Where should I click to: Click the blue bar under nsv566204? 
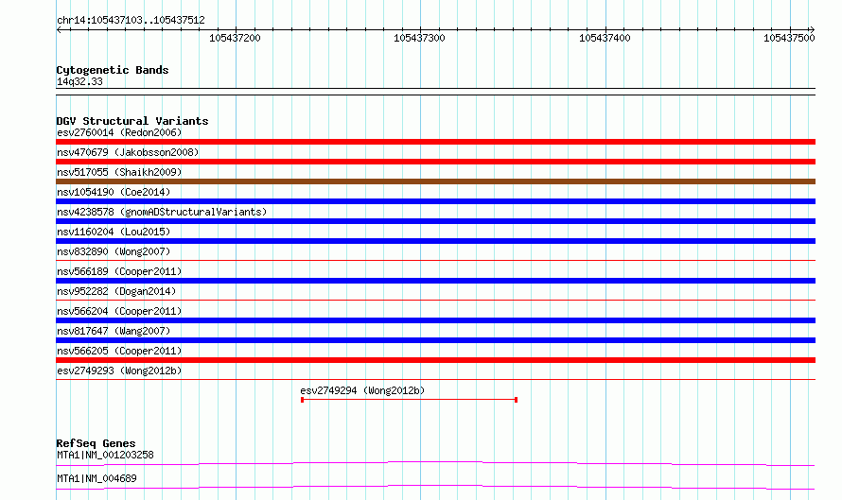pos(435,320)
